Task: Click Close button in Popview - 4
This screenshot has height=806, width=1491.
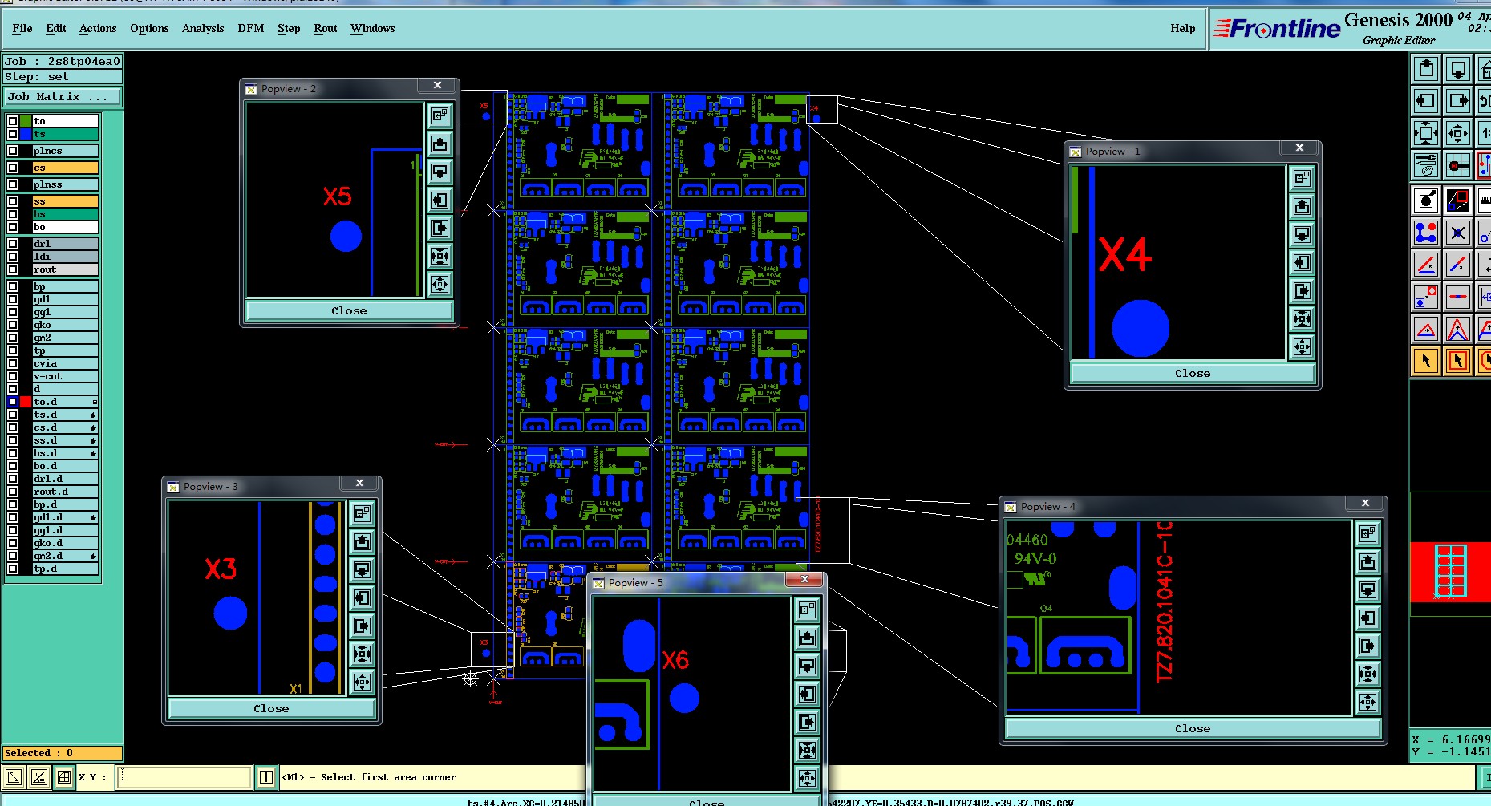Action: [1193, 728]
